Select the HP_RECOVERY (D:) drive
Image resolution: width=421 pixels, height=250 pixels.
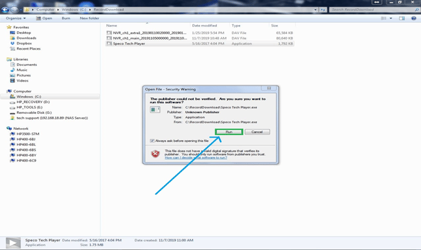pos(33,102)
